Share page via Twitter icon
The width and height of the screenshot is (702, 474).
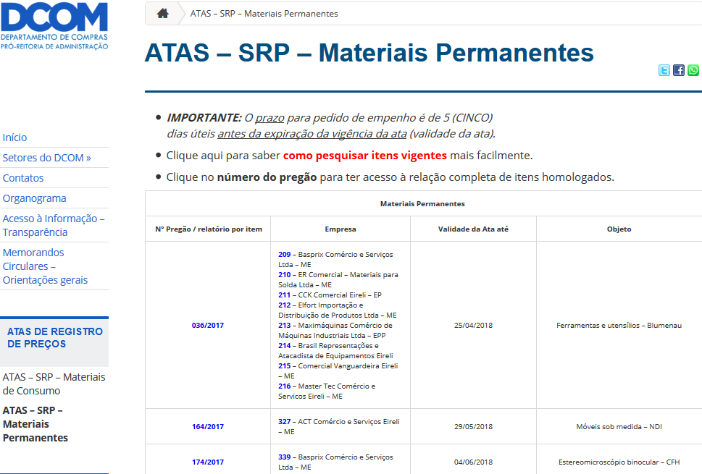click(x=664, y=70)
